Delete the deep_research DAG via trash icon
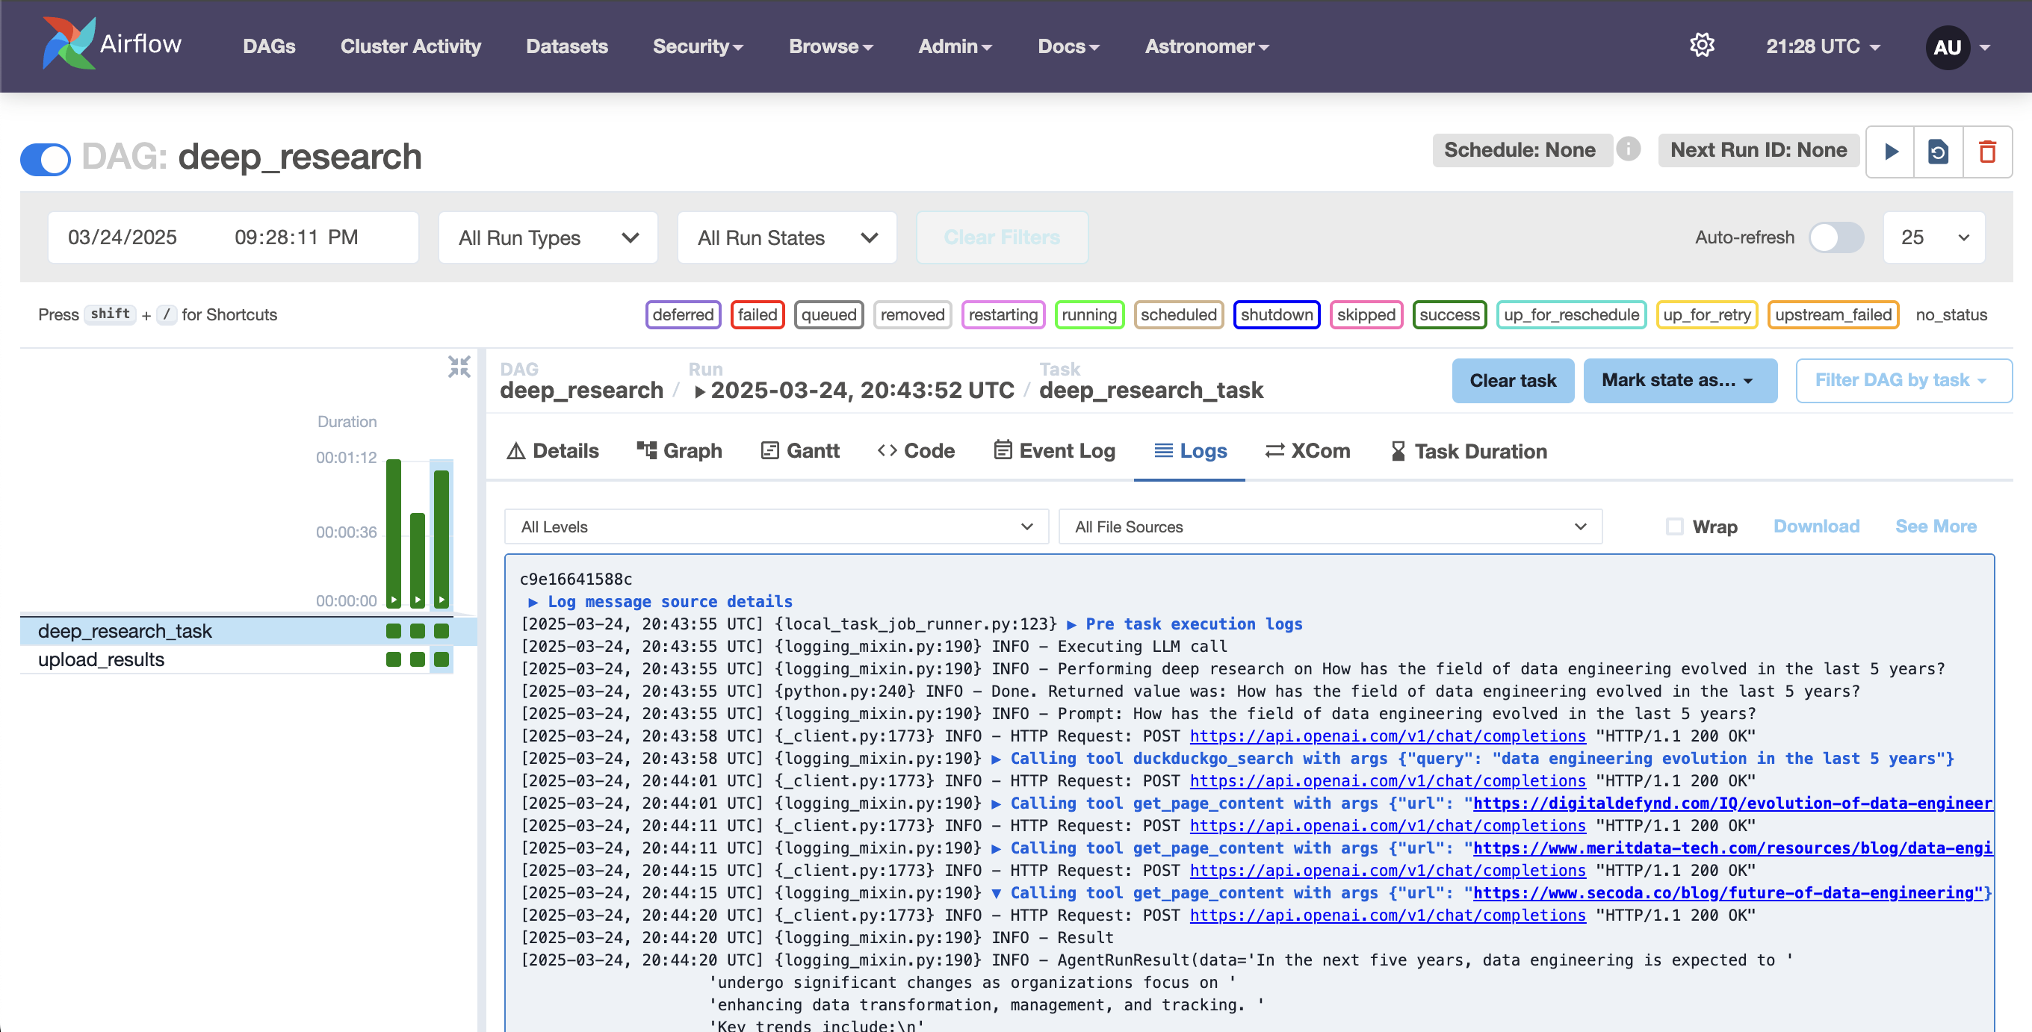The width and height of the screenshot is (2032, 1032). 1988,152
